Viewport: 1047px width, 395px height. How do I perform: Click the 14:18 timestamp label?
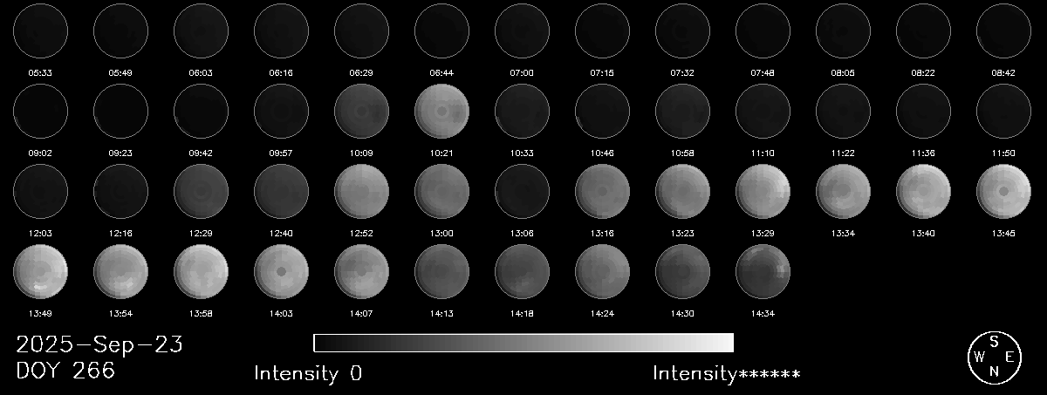[522, 312]
